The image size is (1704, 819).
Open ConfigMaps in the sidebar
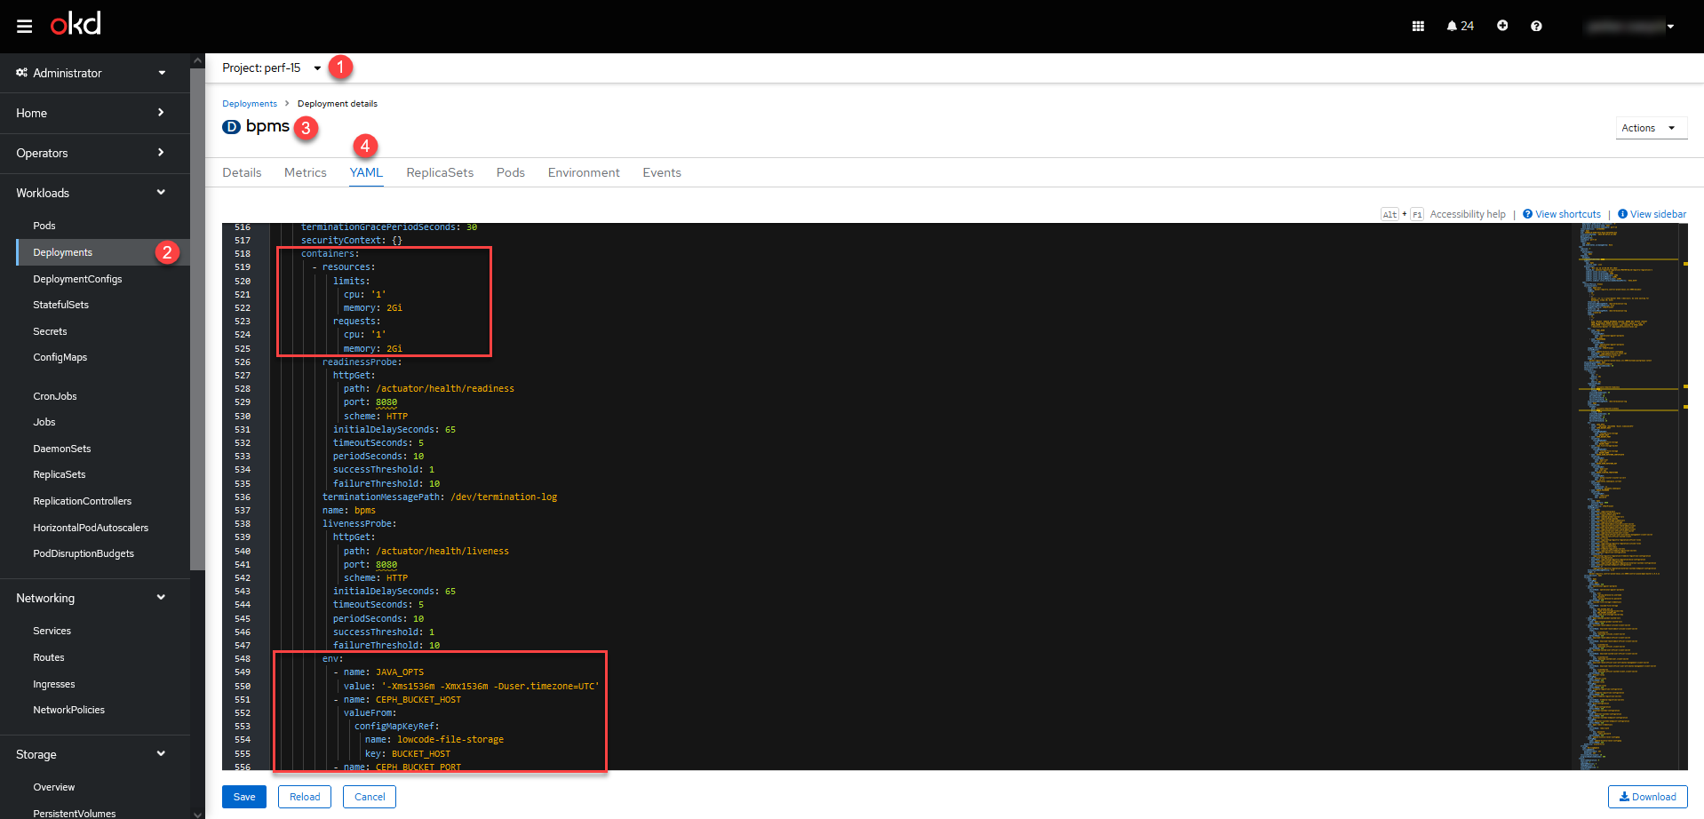point(60,357)
